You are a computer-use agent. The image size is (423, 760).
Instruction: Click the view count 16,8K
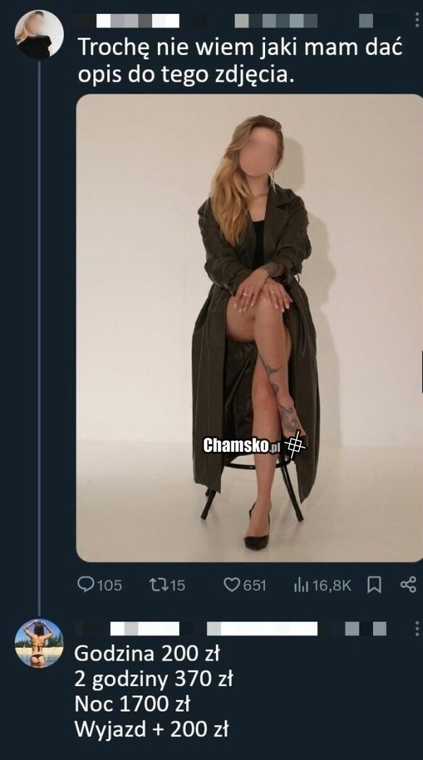click(331, 585)
